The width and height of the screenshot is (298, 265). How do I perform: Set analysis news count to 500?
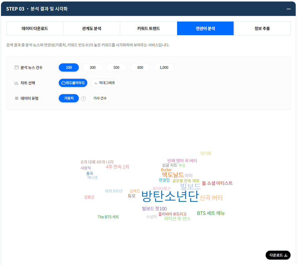[x=116, y=67]
